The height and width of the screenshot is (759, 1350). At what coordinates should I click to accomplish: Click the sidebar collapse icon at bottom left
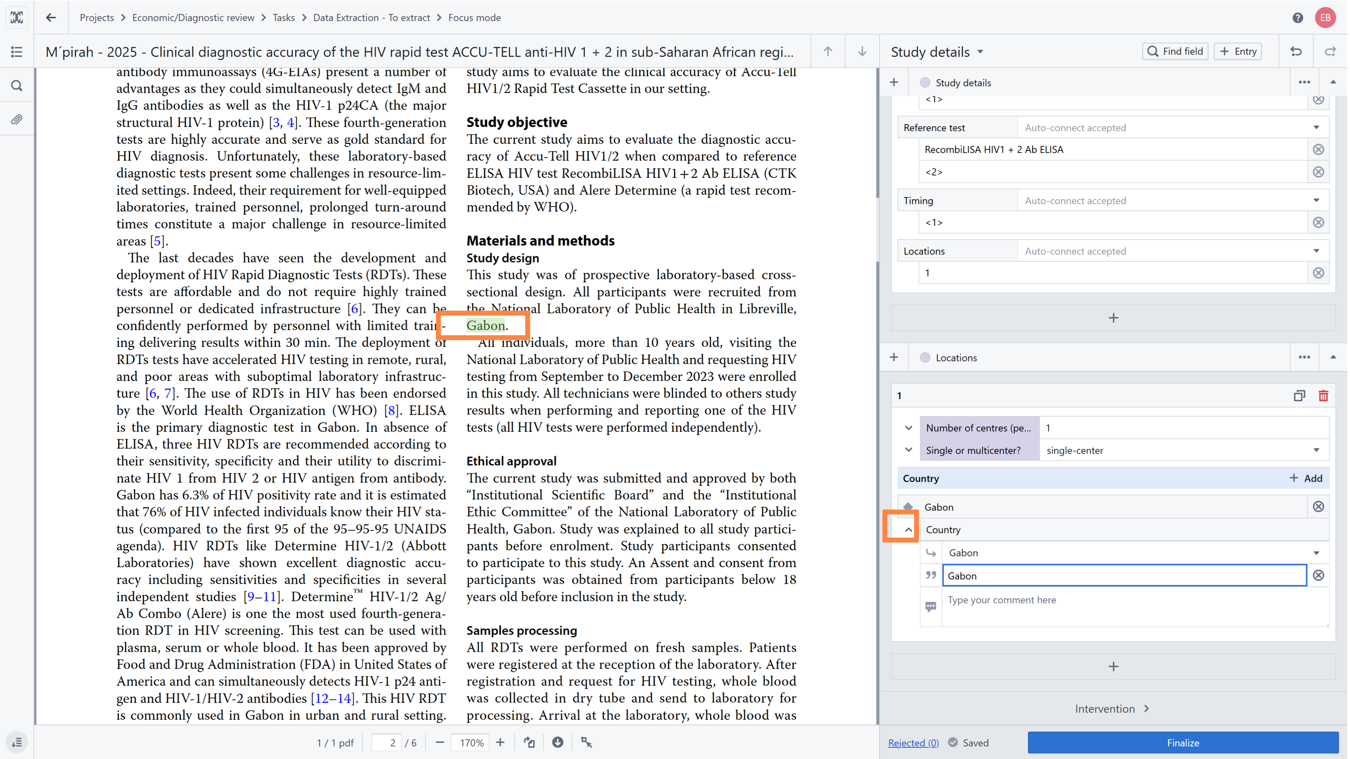pos(17,742)
